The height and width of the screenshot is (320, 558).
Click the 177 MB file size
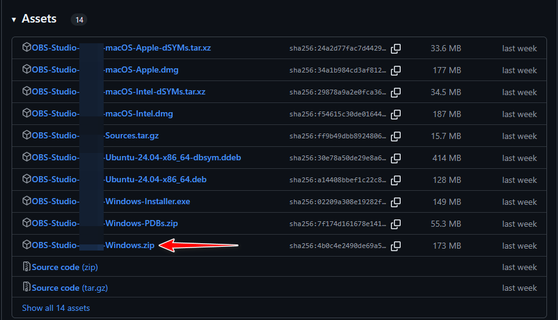[x=447, y=71]
